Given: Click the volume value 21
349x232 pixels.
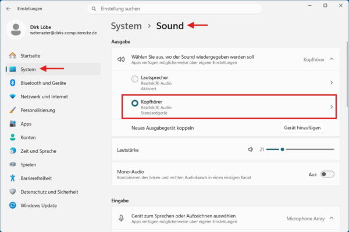Looking at the screenshot, I should [262, 149].
